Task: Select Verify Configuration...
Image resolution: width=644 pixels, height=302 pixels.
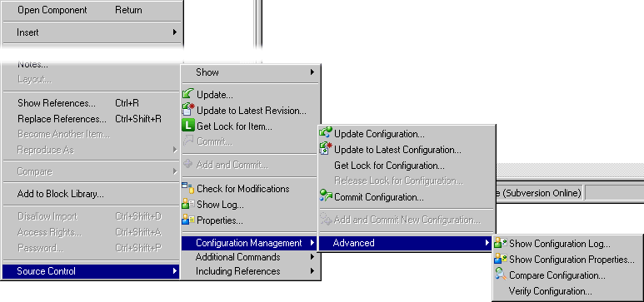Action: coord(568,291)
